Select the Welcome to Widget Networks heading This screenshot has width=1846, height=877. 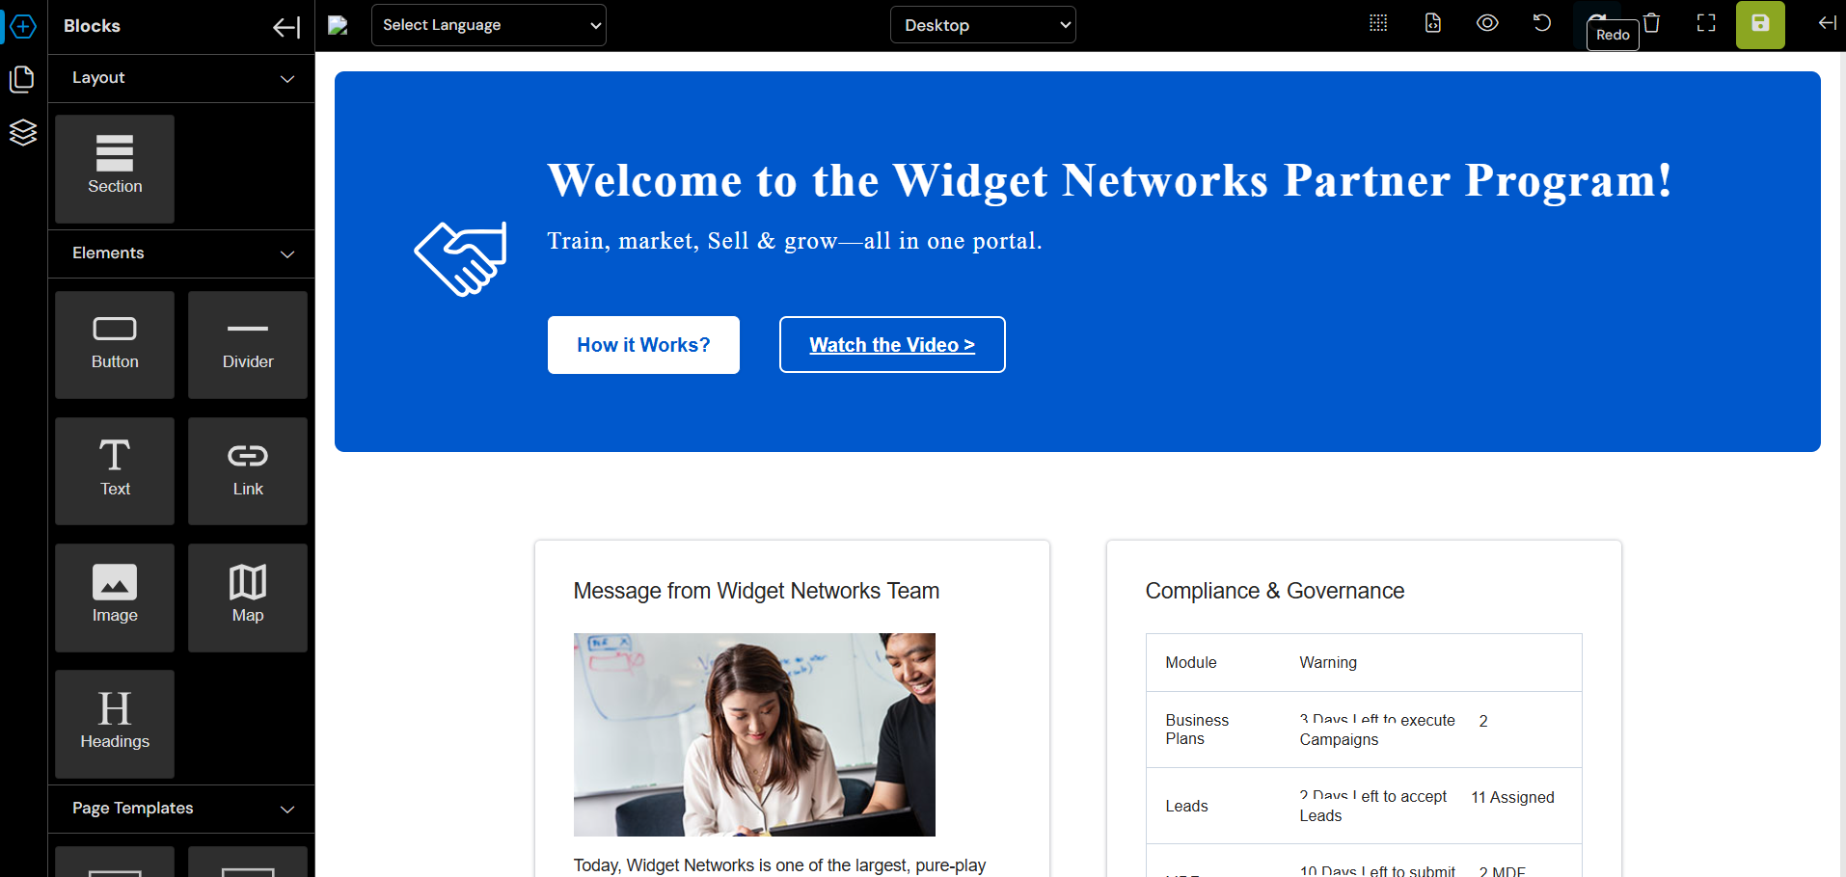1109,180
